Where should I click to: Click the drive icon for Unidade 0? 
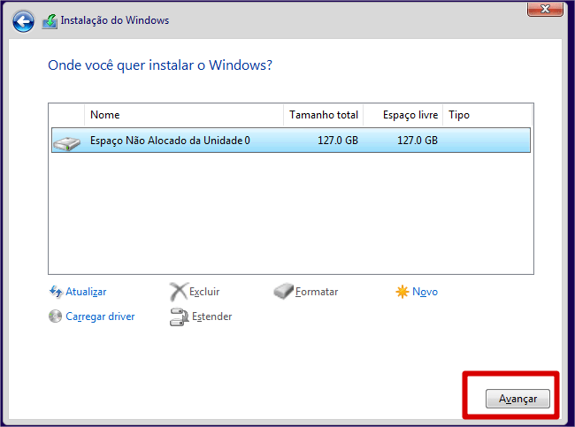click(x=66, y=143)
